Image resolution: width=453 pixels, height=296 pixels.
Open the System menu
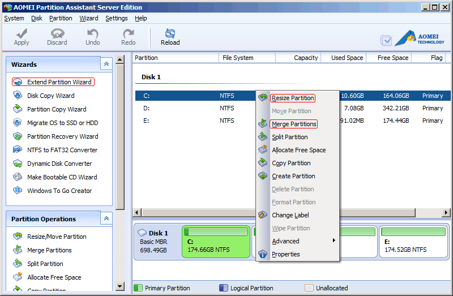14,18
